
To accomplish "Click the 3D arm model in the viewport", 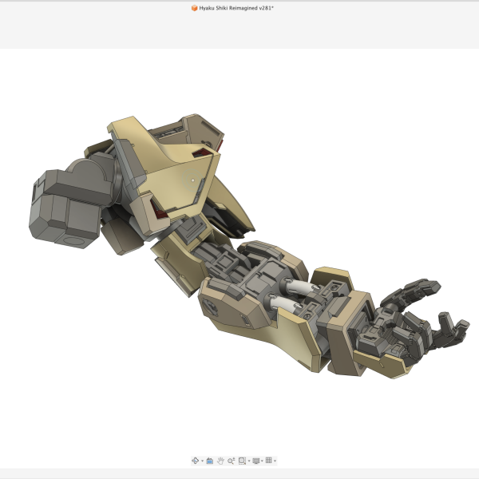I will tap(250, 246).
